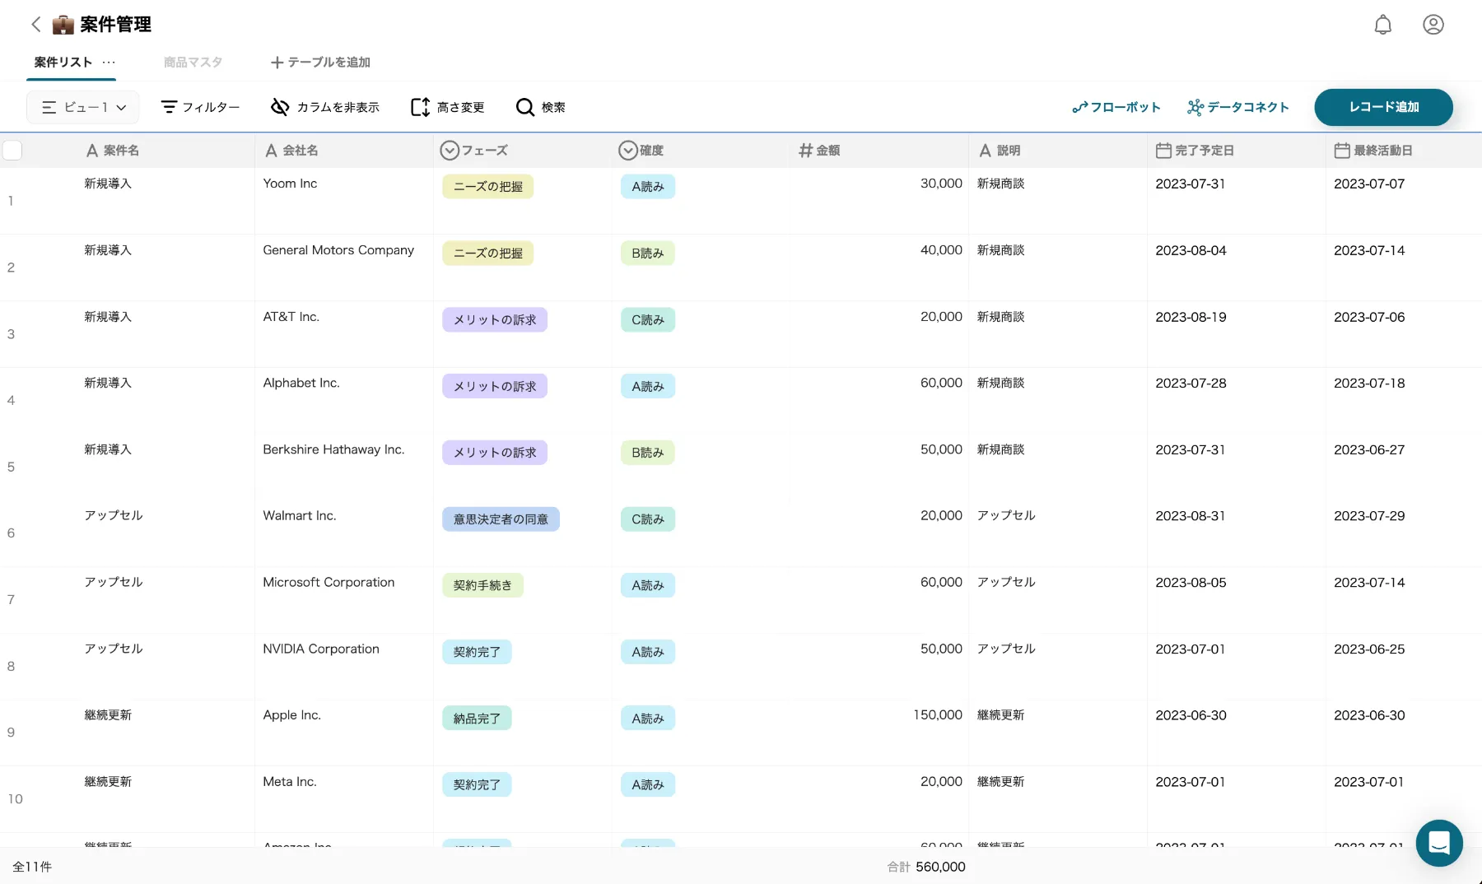Click the 意思決定者の同意 phase tag for Walmart

501,519
